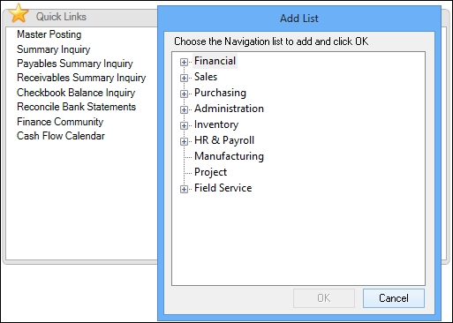Screen dimensions: 453x323
Task: Click the Cancel button
Action: [394, 298]
